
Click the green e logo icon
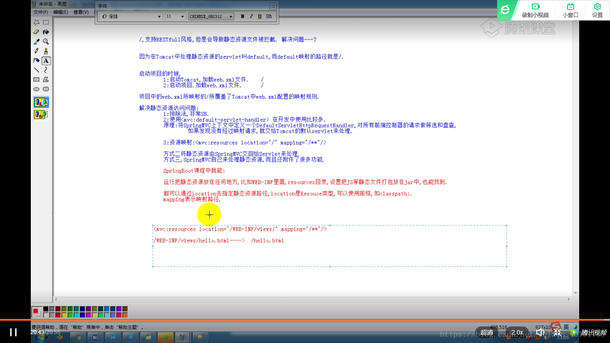coord(505,10)
